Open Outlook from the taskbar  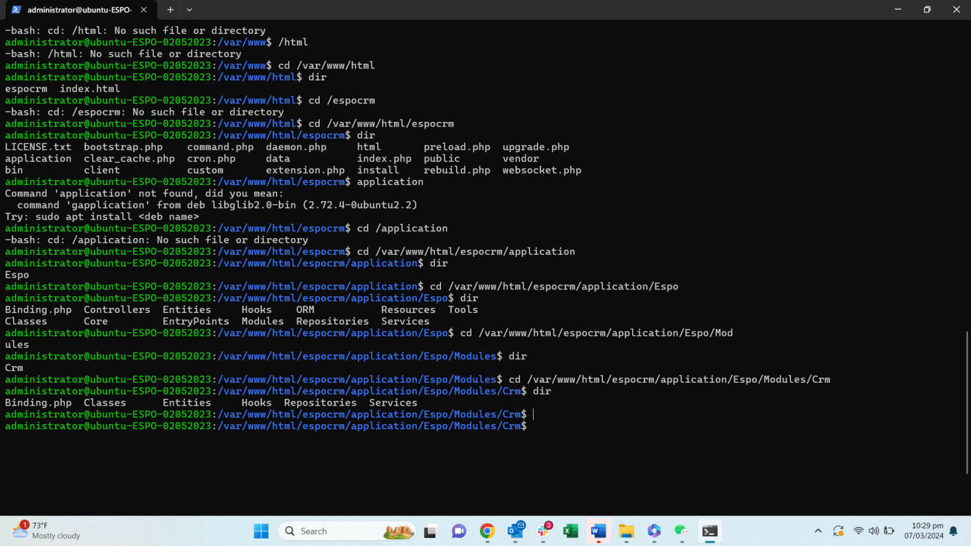tap(515, 531)
